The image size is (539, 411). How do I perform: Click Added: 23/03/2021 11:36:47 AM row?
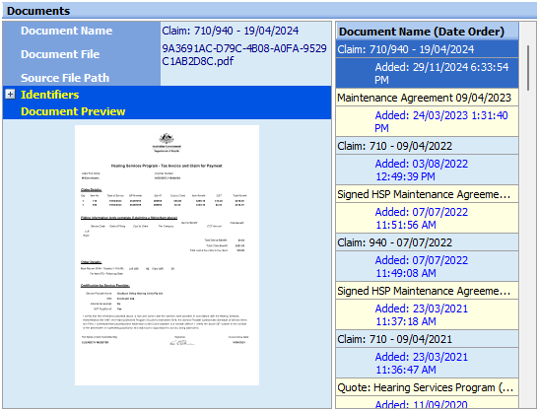428,363
